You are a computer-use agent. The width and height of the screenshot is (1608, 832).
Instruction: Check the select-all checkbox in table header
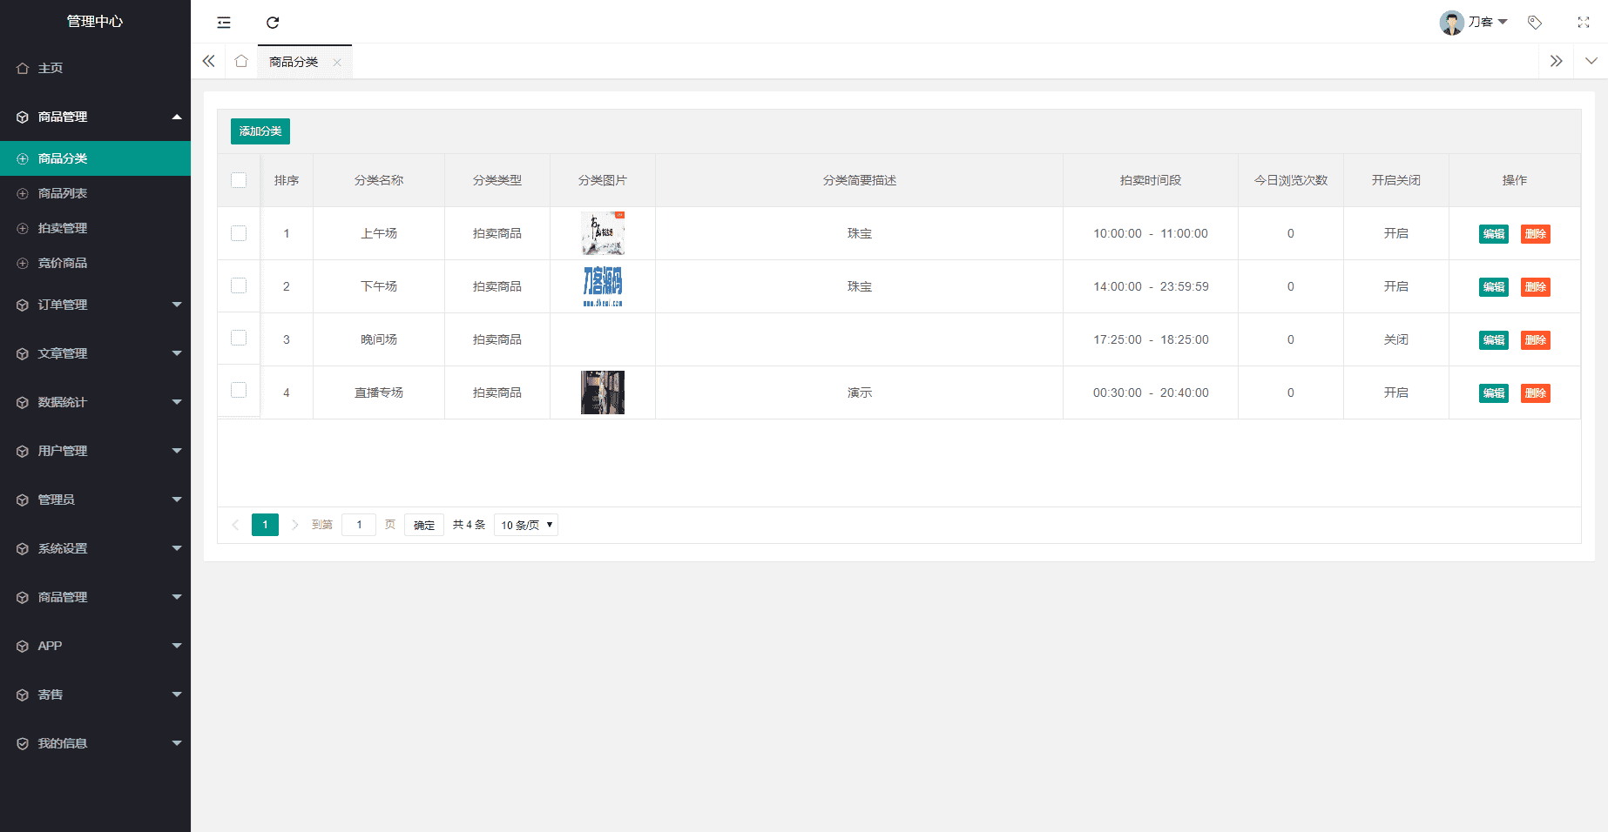tap(239, 180)
